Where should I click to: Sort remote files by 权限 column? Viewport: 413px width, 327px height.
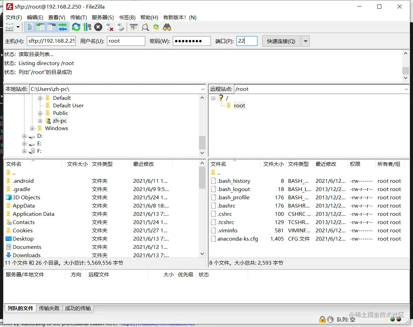361,164
